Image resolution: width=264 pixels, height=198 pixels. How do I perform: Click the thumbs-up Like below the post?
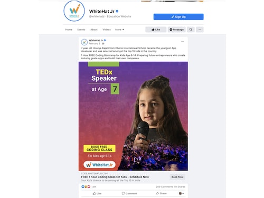pyautogui.click(x=97, y=193)
